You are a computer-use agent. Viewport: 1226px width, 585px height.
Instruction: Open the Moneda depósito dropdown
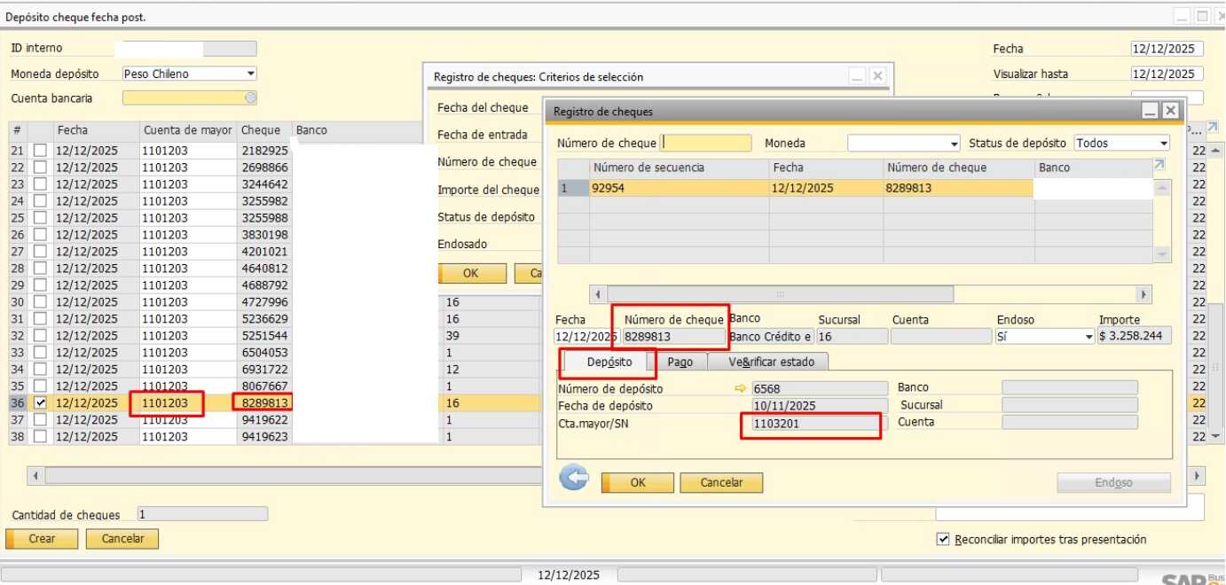click(251, 74)
